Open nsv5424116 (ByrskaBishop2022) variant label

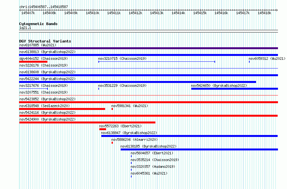point(47,113)
